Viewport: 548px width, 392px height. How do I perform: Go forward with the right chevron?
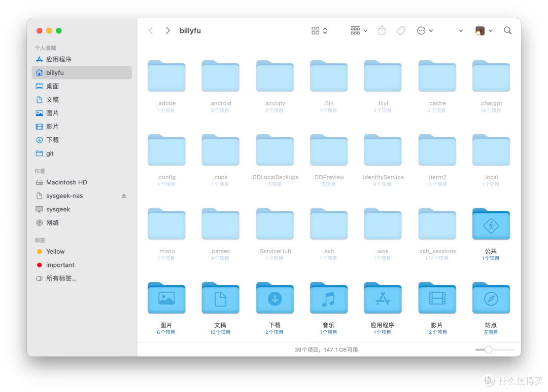pyautogui.click(x=168, y=31)
